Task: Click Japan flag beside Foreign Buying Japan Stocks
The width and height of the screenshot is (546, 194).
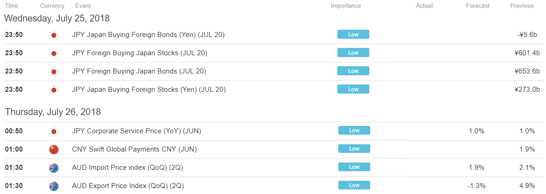Action: pos(54,53)
